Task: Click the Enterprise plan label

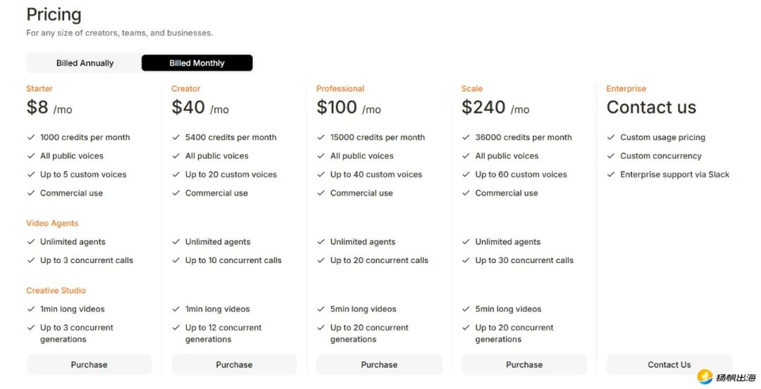Action: (626, 89)
